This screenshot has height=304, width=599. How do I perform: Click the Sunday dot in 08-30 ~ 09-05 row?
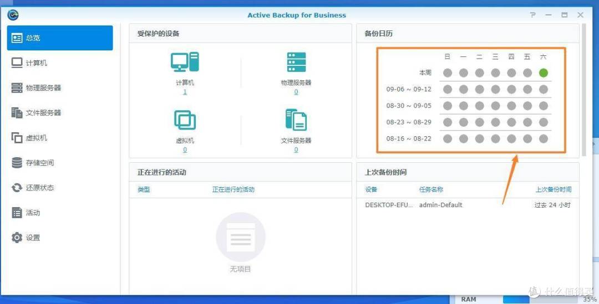point(448,106)
